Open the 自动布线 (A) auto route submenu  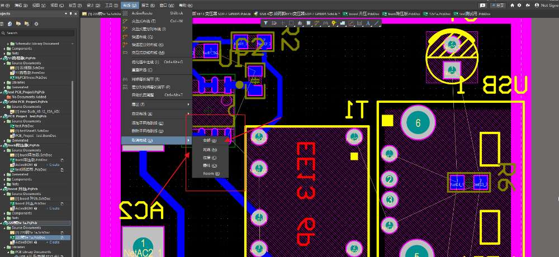point(157,114)
